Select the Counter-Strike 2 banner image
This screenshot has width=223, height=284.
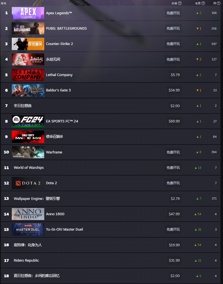(28, 44)
